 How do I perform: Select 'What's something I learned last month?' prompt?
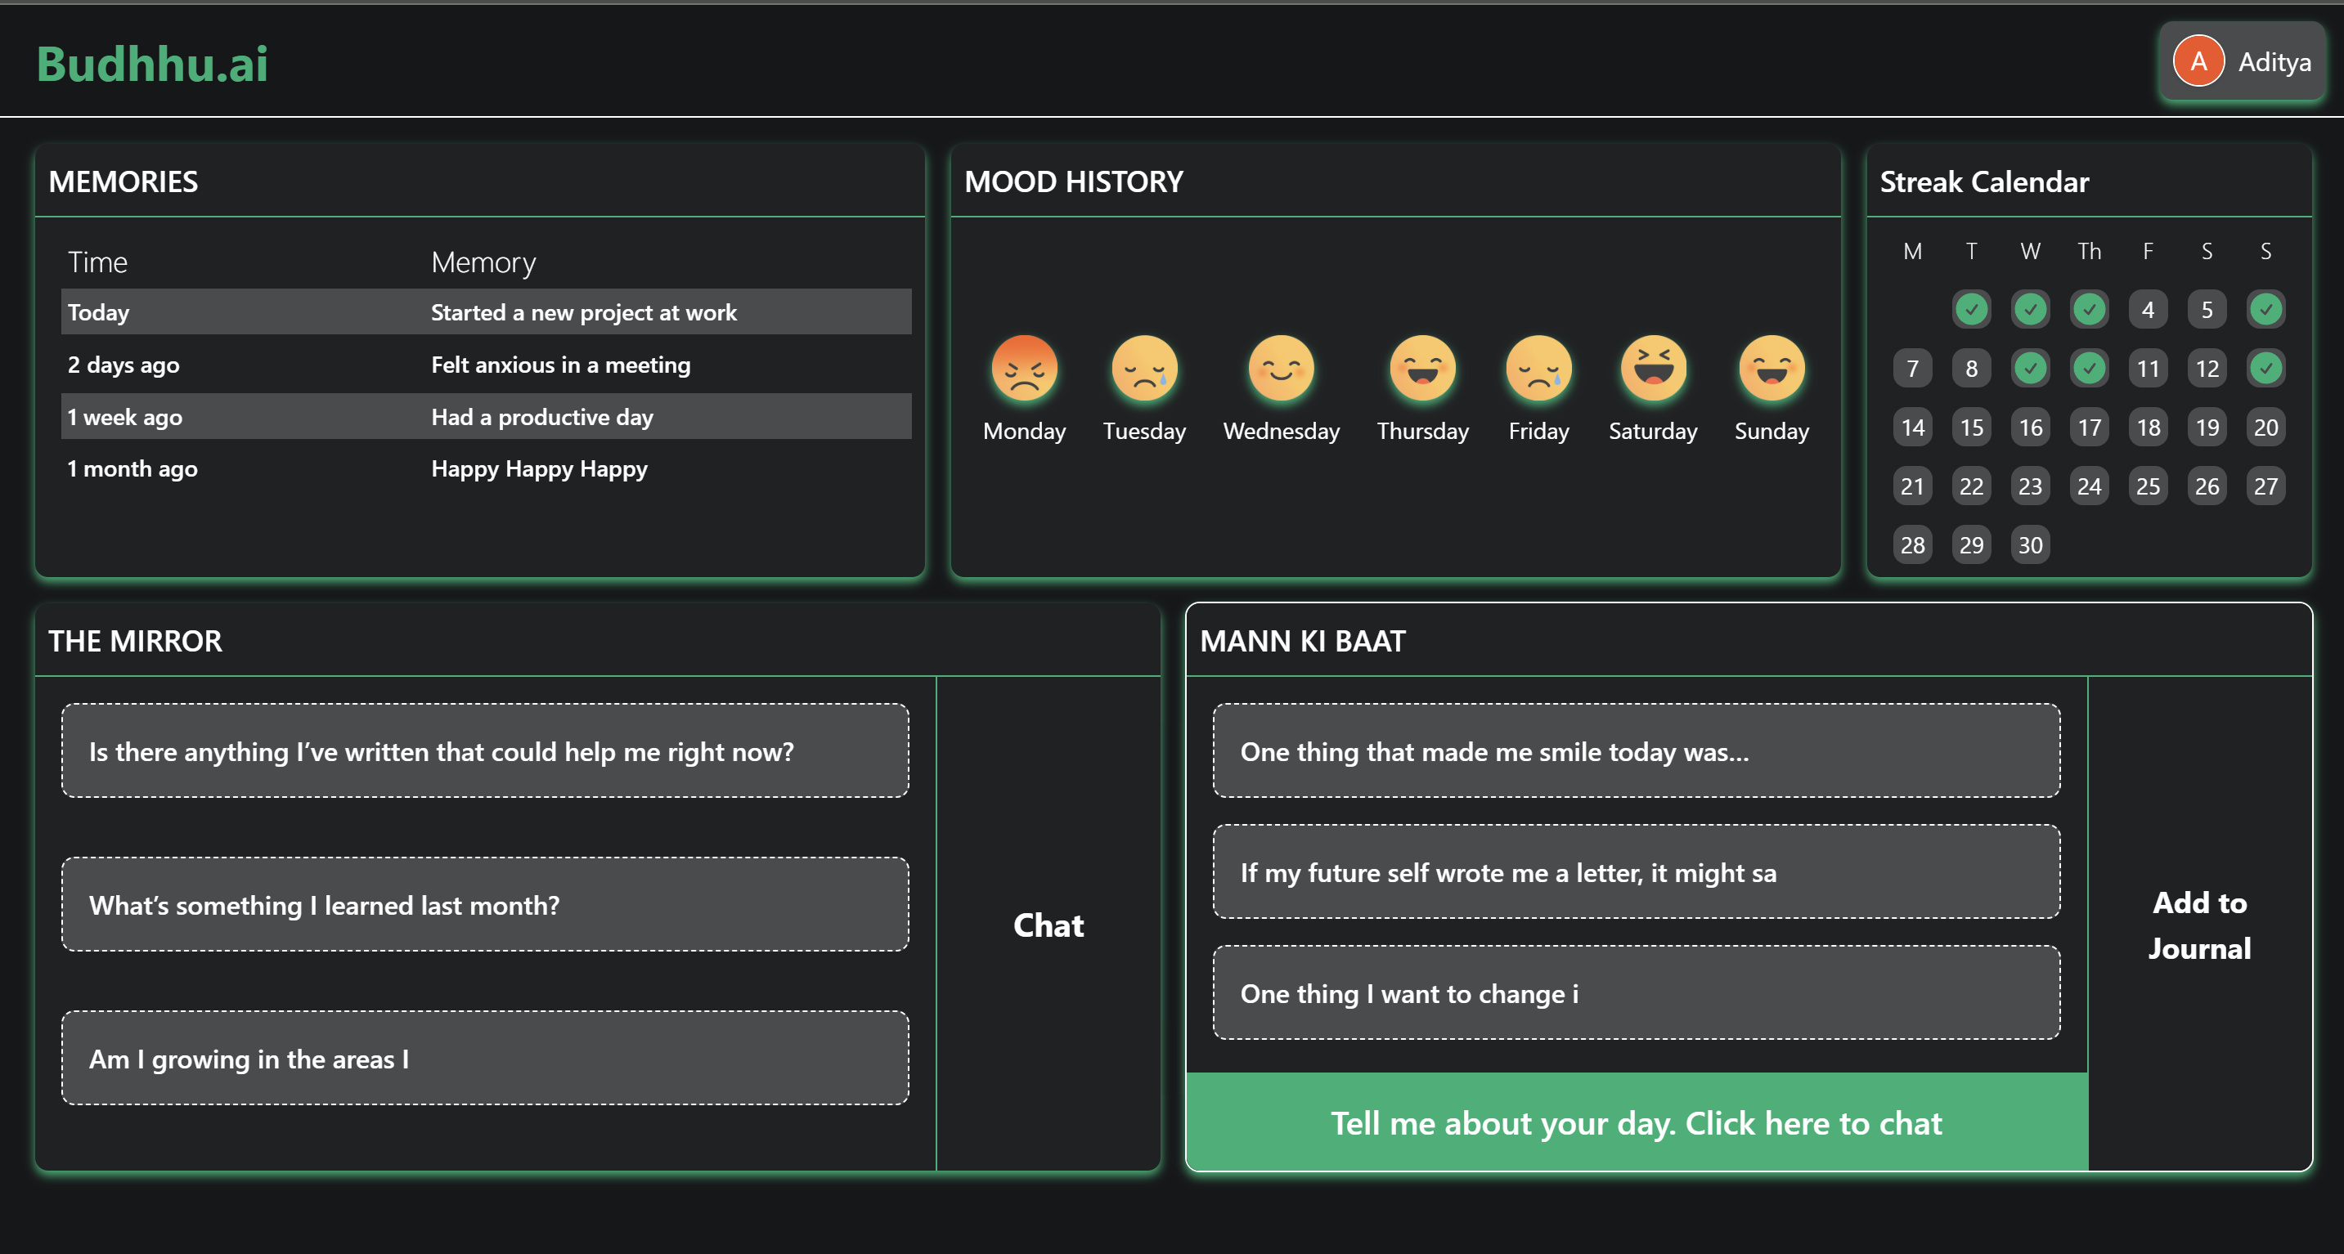click(485, 905)
